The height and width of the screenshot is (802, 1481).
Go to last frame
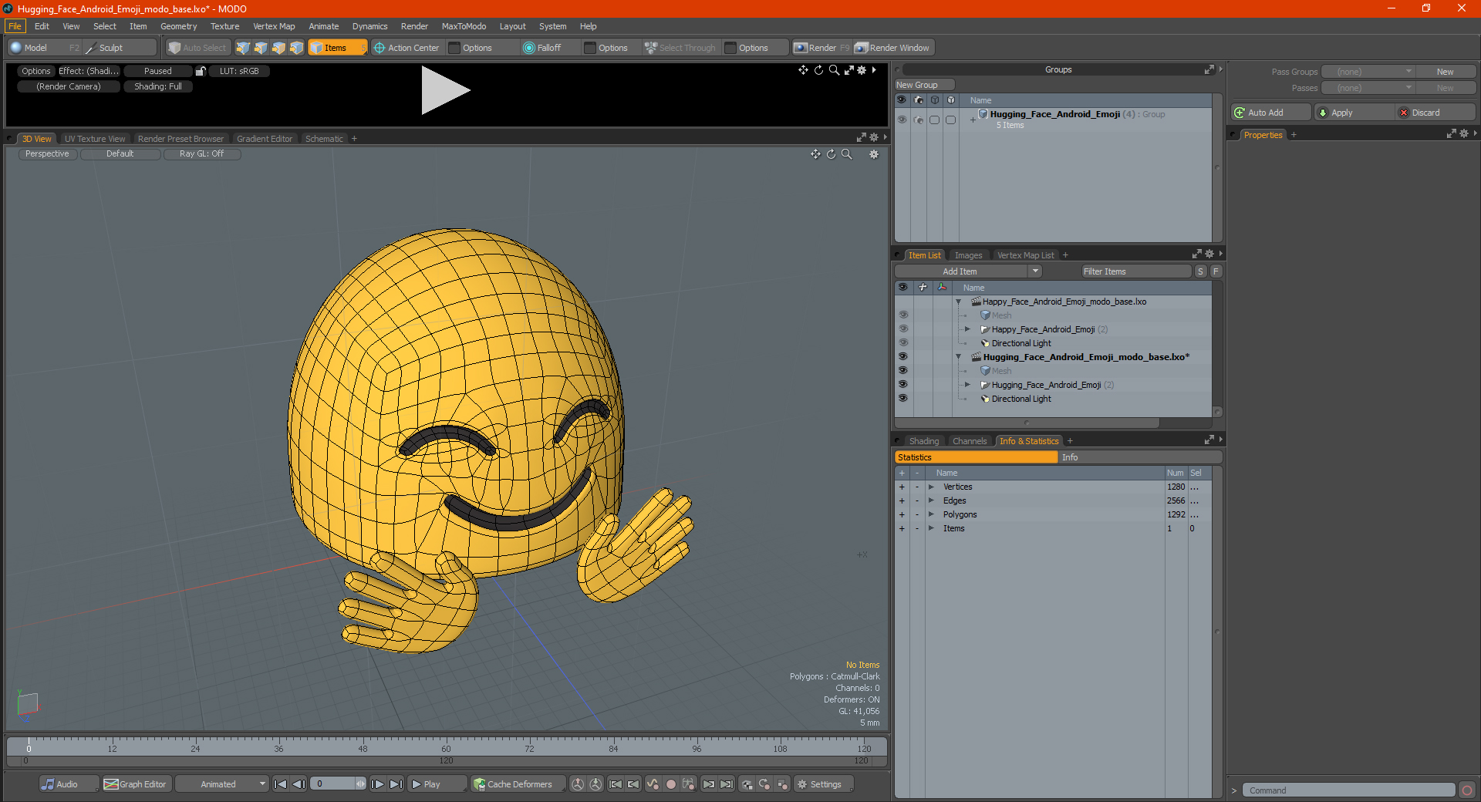pos(396,784)
